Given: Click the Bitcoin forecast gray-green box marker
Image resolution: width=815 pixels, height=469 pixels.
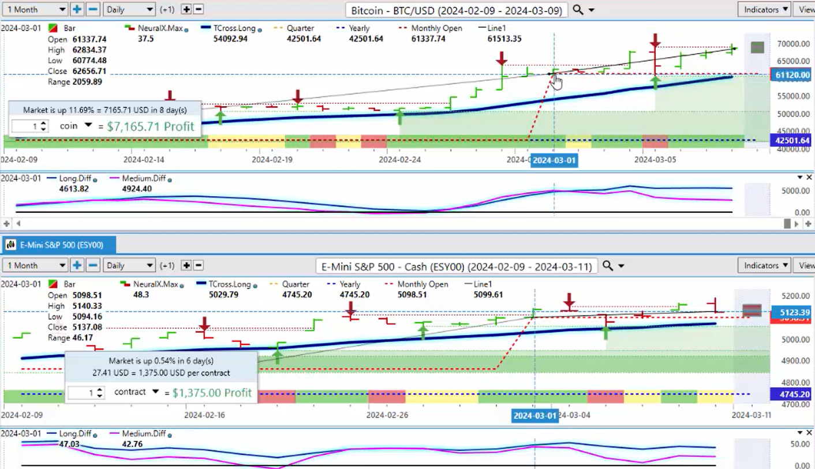Looking at the screenshot, I should point(757,48).
